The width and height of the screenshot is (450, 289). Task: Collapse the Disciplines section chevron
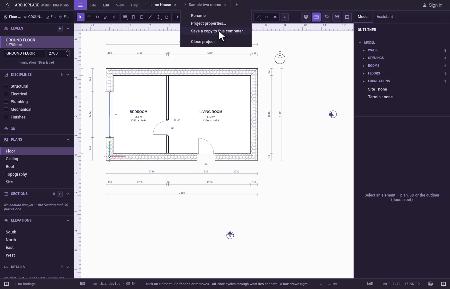click(68, 75)
